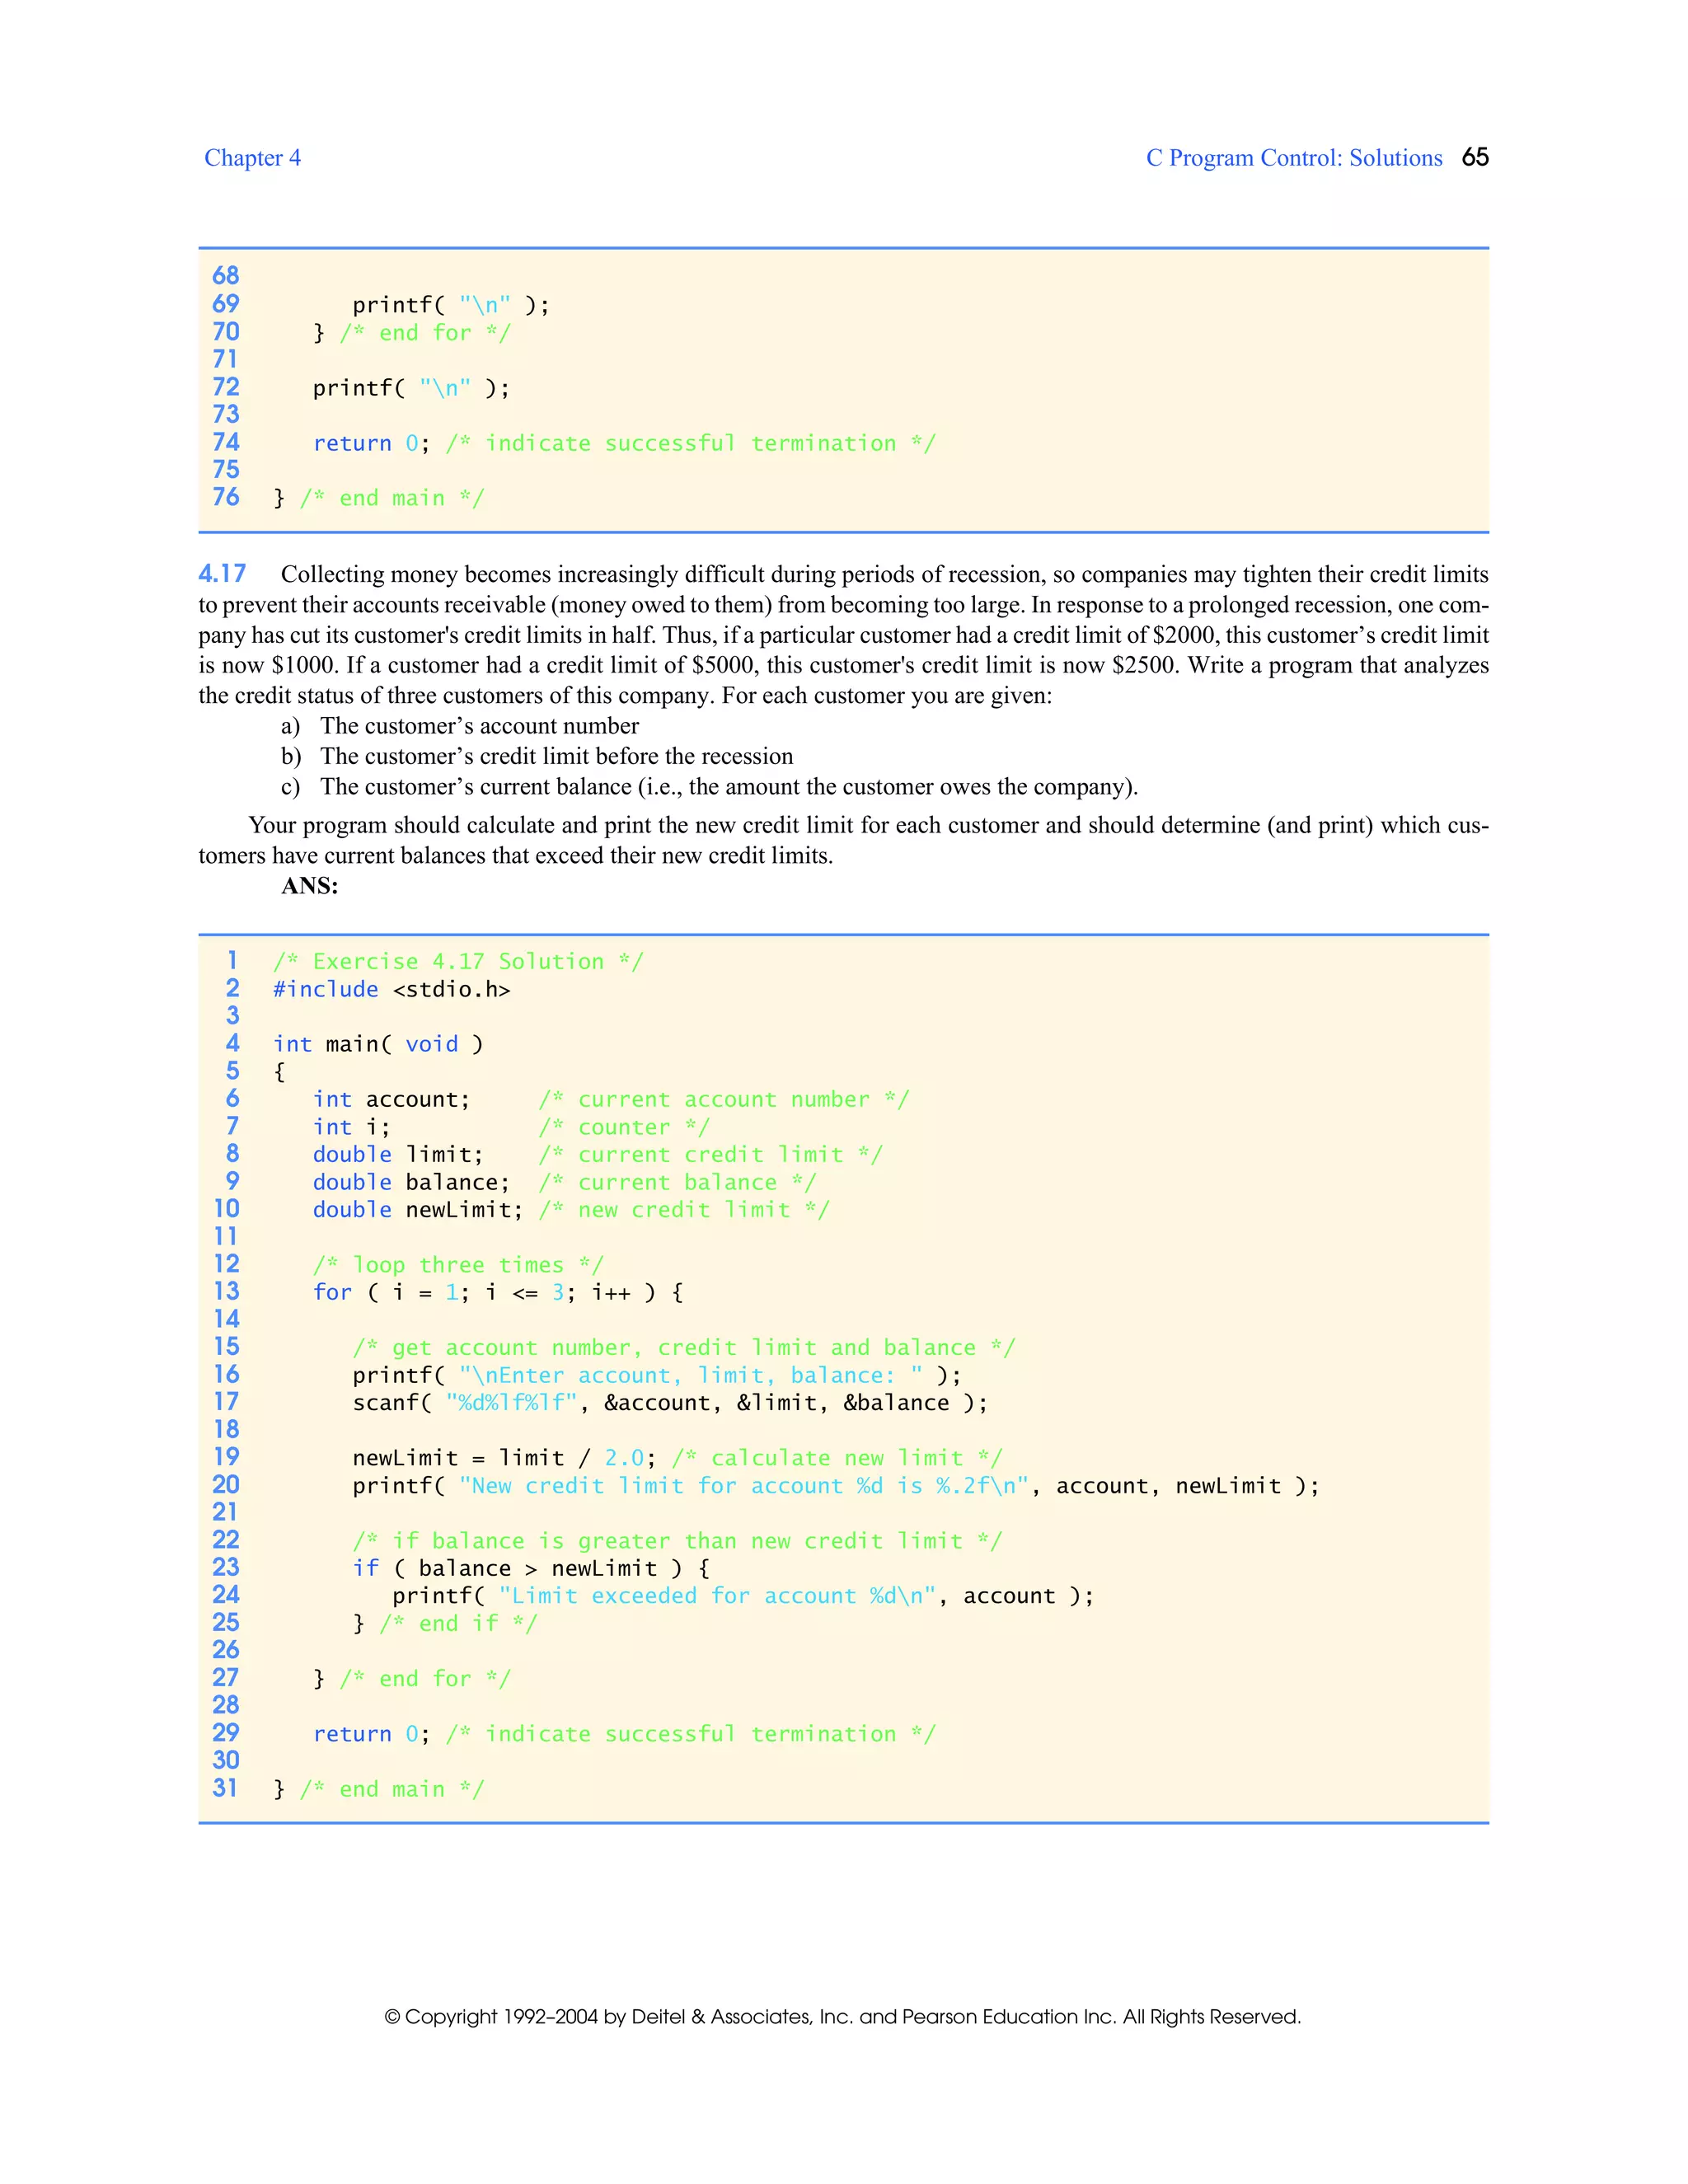Click the scanf statement on line 17
This screenshot has height=2184, width=1688.
click(669, 1403)
